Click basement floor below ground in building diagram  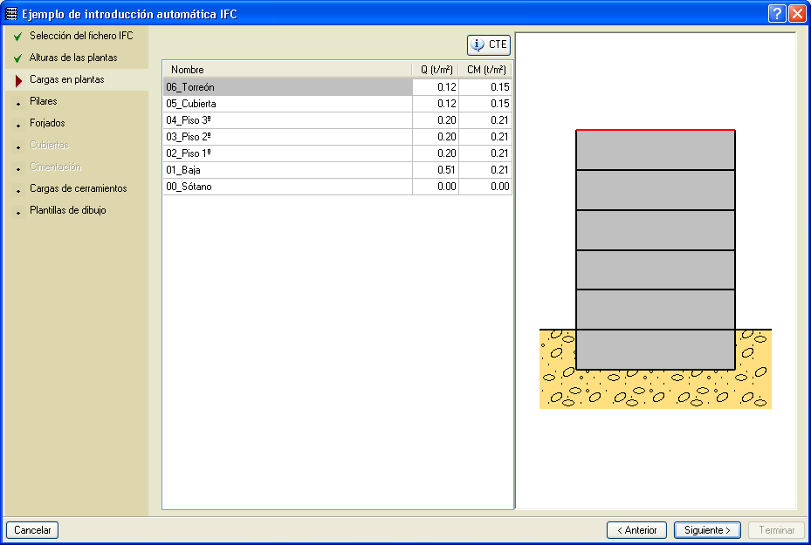click(656, 350)
